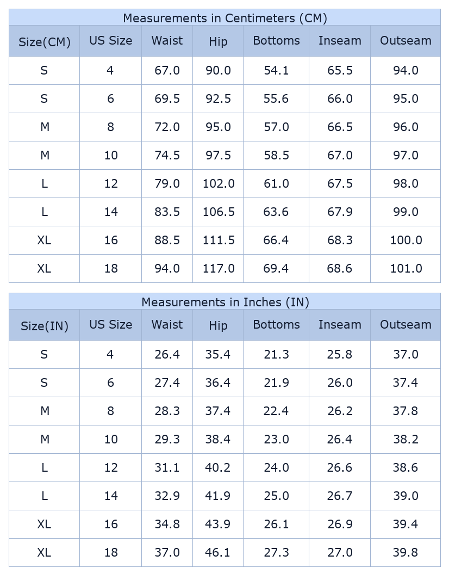Click the 67.0 waist value for US 4

(167, 71)
